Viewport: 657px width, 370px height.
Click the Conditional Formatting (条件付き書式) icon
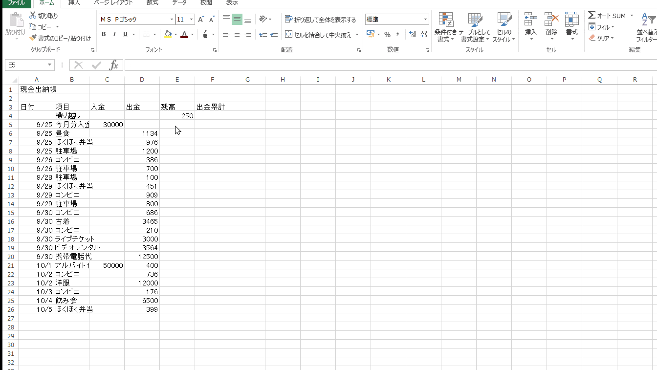(x=445, y=20)
